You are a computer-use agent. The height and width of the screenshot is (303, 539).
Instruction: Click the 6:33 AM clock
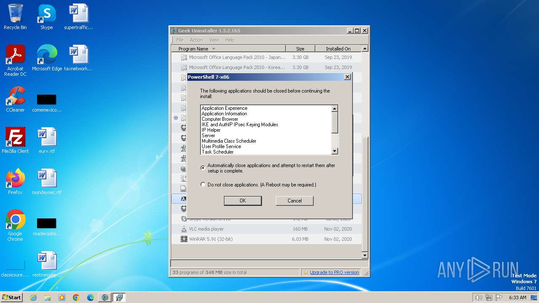518,298
